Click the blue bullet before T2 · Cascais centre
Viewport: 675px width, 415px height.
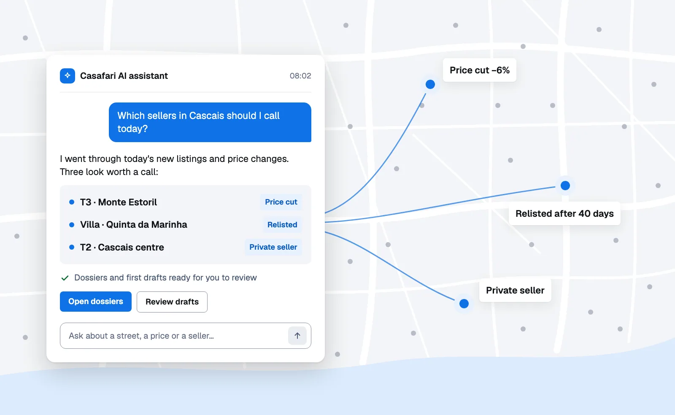tap(72, 247)
